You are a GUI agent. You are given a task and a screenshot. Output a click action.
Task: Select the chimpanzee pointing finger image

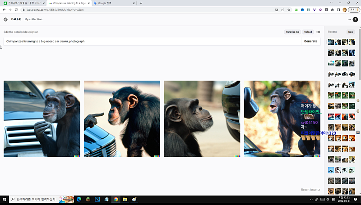(x=122, y=118)
